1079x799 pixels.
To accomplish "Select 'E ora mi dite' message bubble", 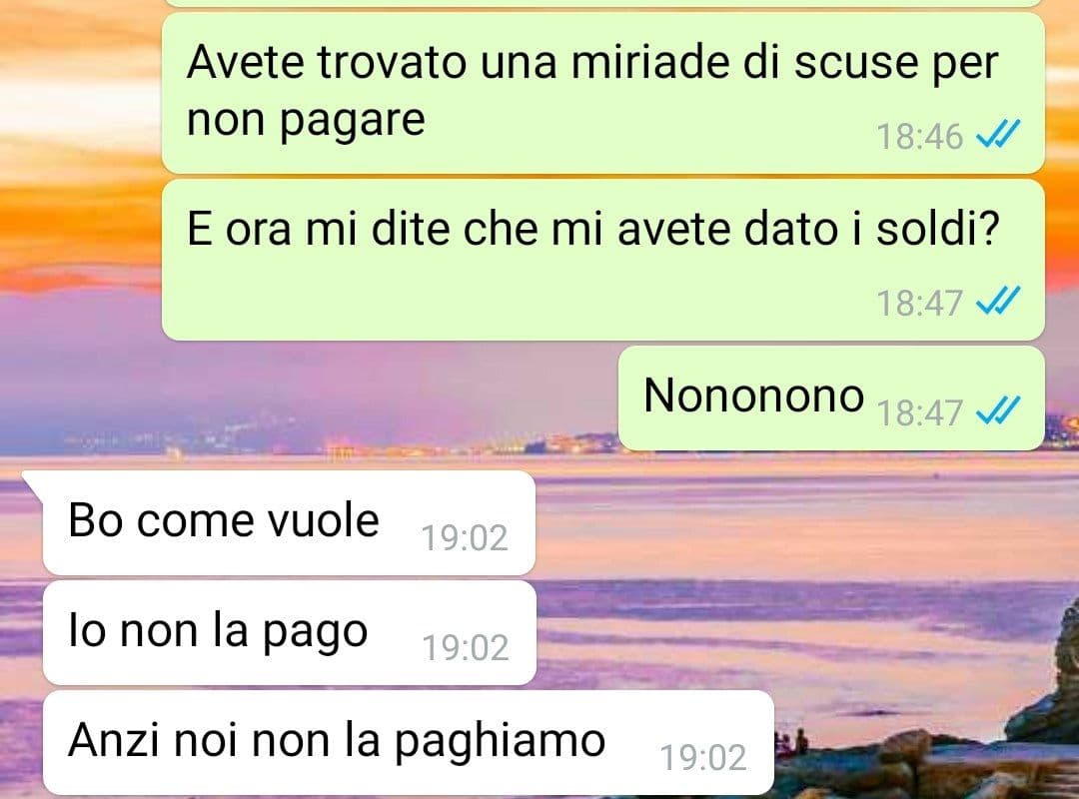I will pos(602,260).
